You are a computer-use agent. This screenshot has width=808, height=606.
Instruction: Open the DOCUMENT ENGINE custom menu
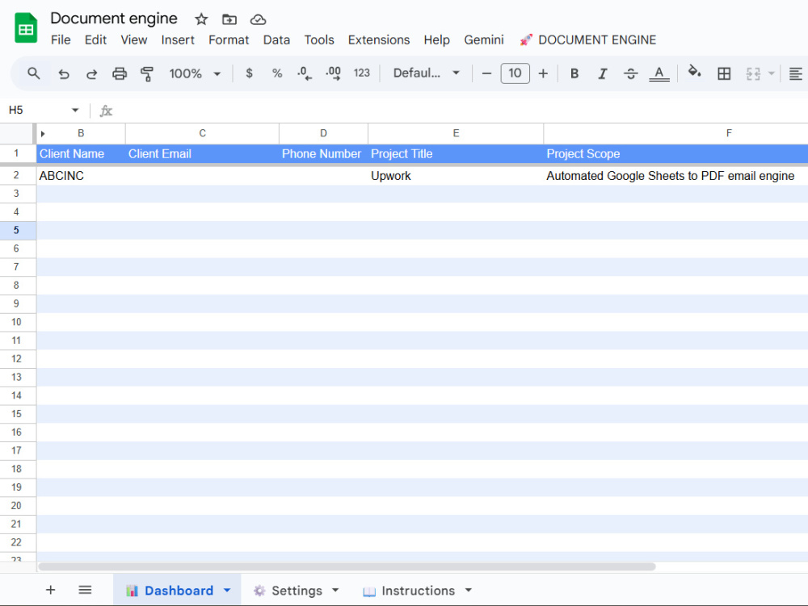[588, 40]
